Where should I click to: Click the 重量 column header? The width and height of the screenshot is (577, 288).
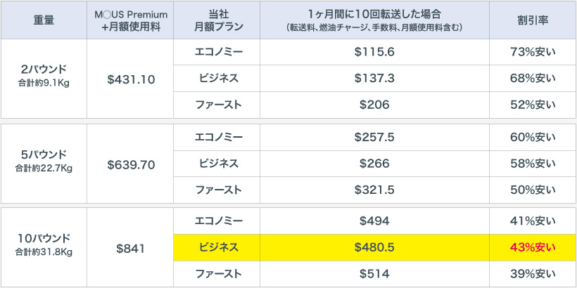tap(44, 20)
